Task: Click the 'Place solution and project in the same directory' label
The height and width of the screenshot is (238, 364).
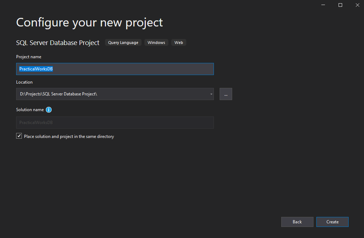Action: point(69,137)
